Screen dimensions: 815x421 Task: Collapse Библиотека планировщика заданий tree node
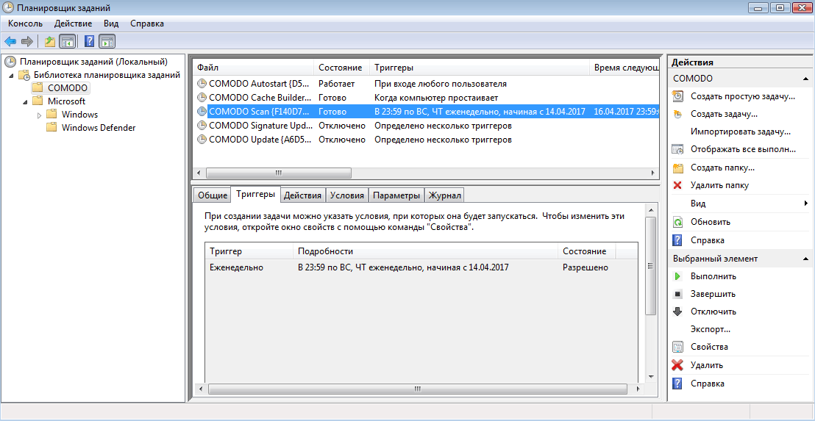click(x=11, y=75)
